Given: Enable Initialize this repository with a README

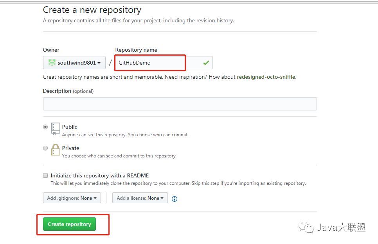Looking at the screenshot, I should [x=45, y=175].
